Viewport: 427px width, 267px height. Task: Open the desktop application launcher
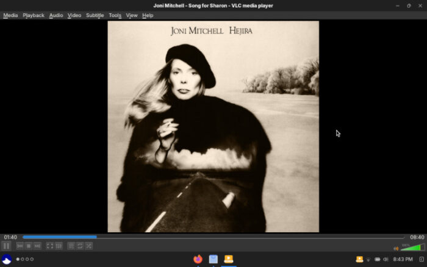click(x=7, y=259)
